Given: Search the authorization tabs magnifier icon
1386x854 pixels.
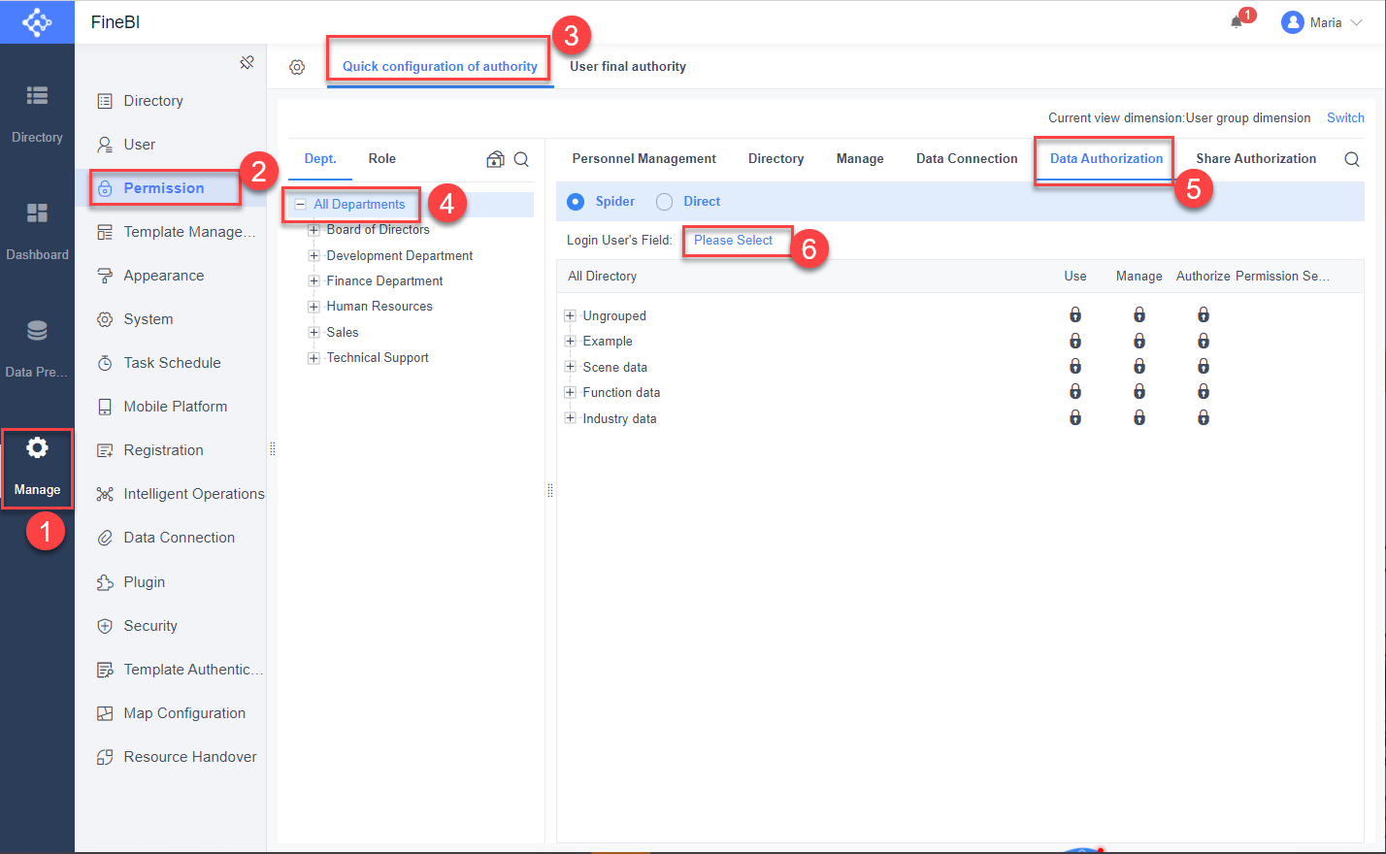Looking at the screenshot, I should point(1352,159).
